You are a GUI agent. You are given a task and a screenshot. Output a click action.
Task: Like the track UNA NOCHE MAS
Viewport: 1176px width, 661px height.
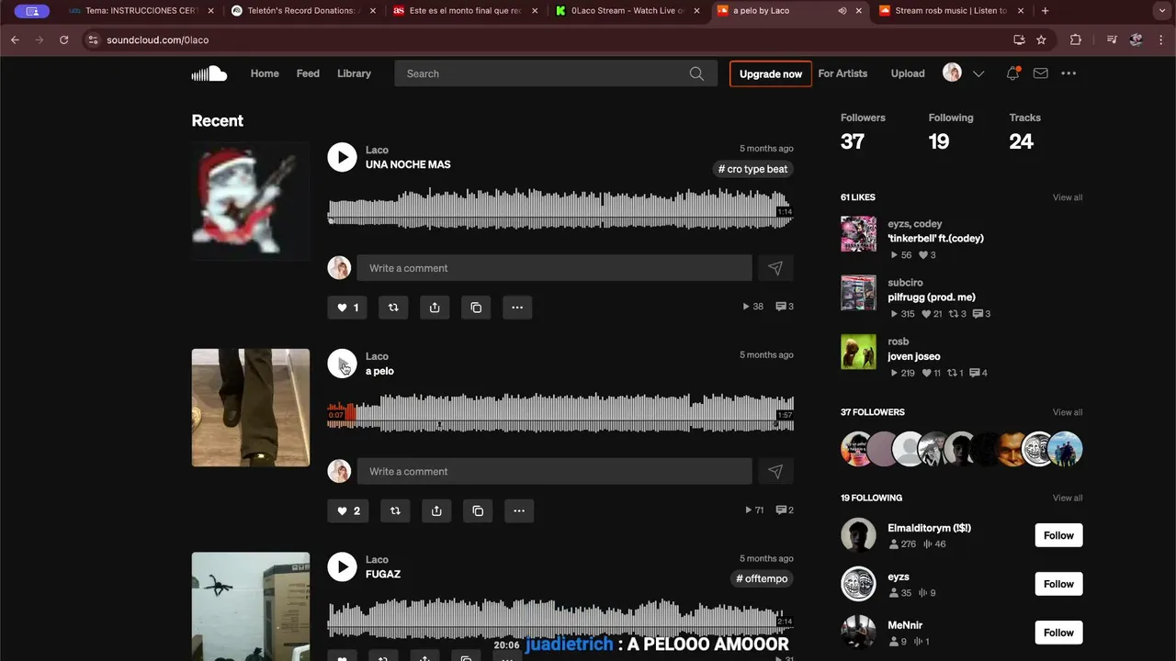tap(347, 308)
